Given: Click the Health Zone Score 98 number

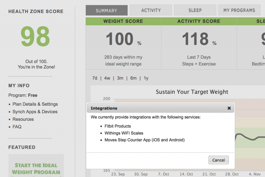Looking at the screenshot, I should click(35, 37).
